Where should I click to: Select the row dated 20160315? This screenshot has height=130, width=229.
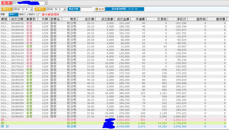coord(114,23)
